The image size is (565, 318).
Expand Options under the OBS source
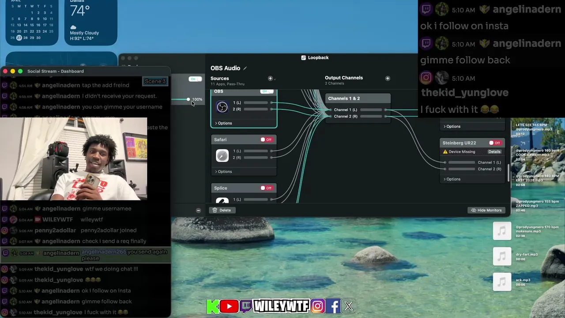(x=223, y=123)
